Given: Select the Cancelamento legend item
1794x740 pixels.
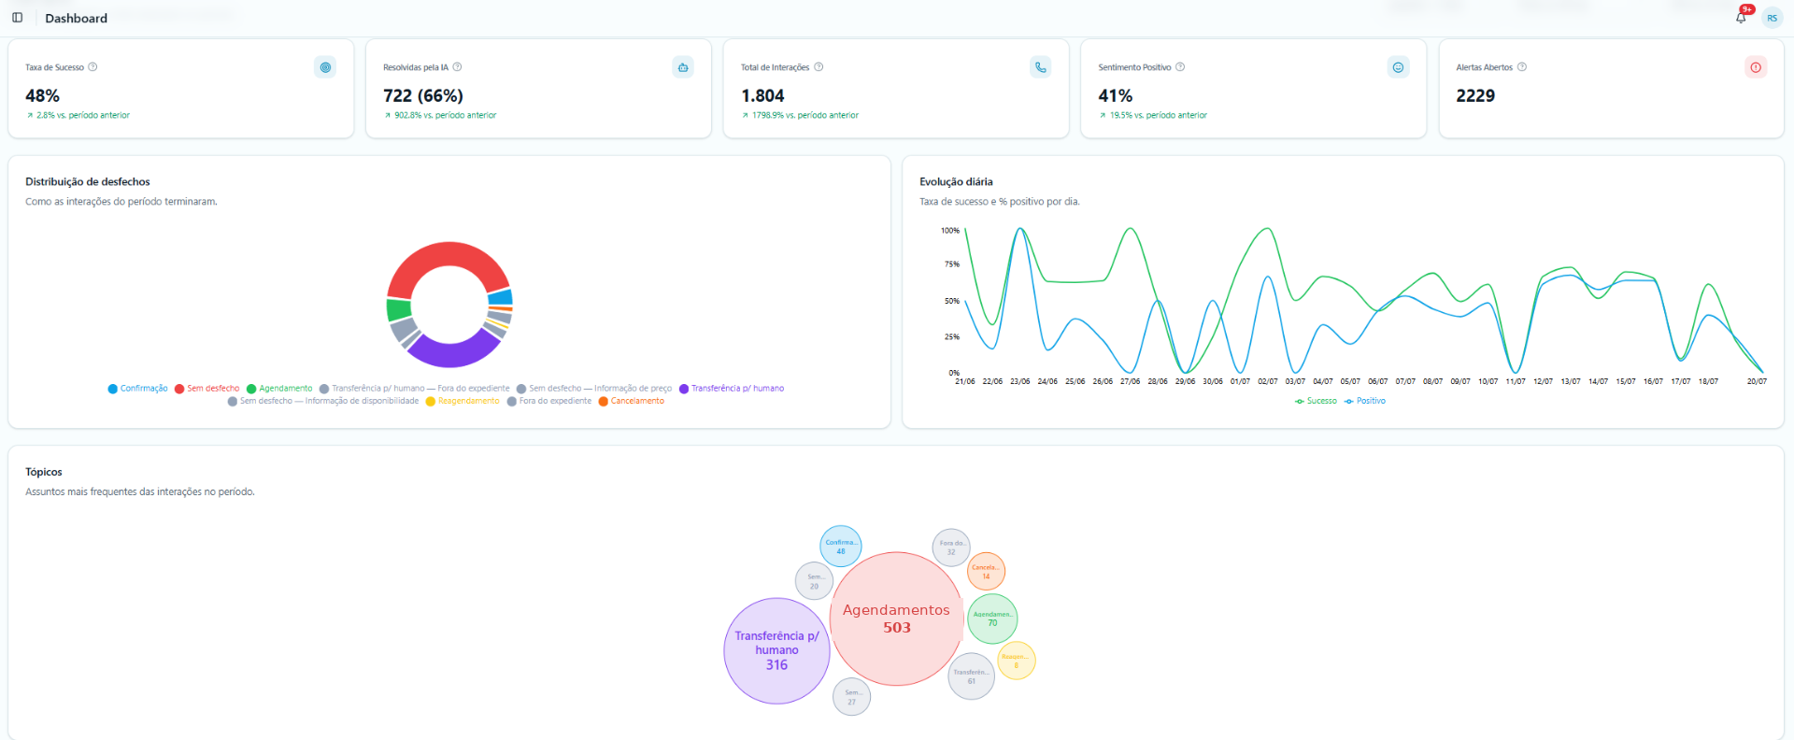Looking at the screenshot, I should (632, 401).
